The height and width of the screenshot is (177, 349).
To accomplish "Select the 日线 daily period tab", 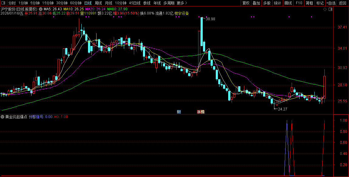I will coord(88,3).
